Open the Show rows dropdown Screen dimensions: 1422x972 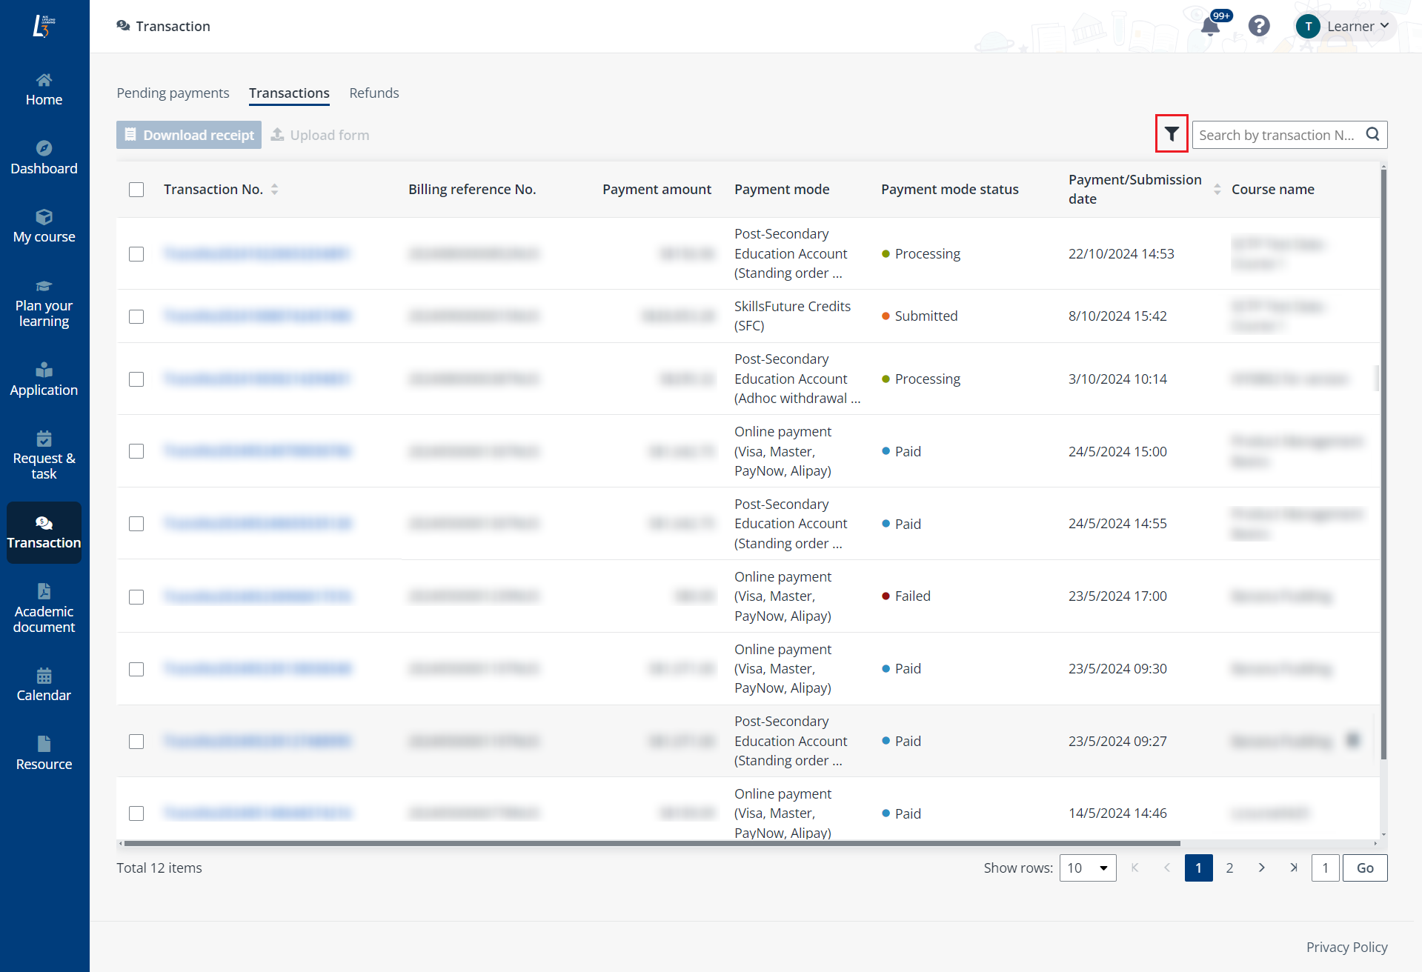click(1088, 868)
